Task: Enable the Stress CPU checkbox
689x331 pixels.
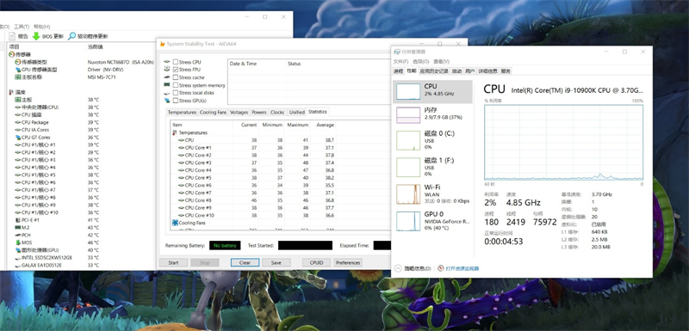Action: coord(176,62)
